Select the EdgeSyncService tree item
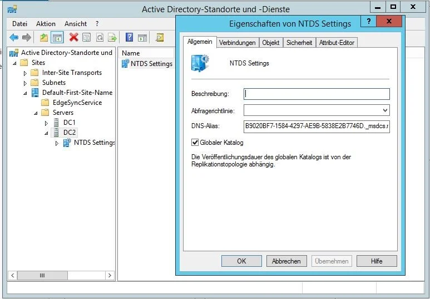 pyautogui.click(x=77, y=103)
